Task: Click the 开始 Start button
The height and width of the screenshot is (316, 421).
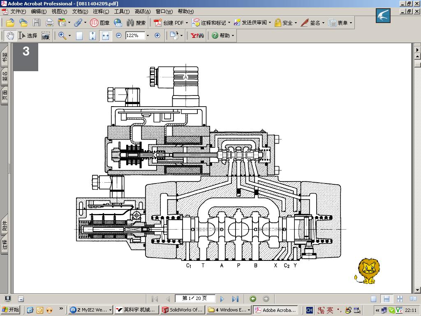Action: coord(11,310)
